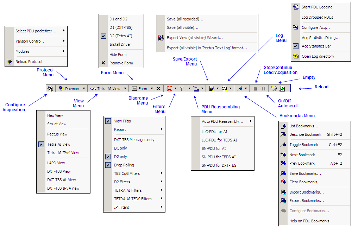Viewport: 352px width, 228px height.
Task: Click the Bookmarks icon in toolbar
Action: [239, 89]
